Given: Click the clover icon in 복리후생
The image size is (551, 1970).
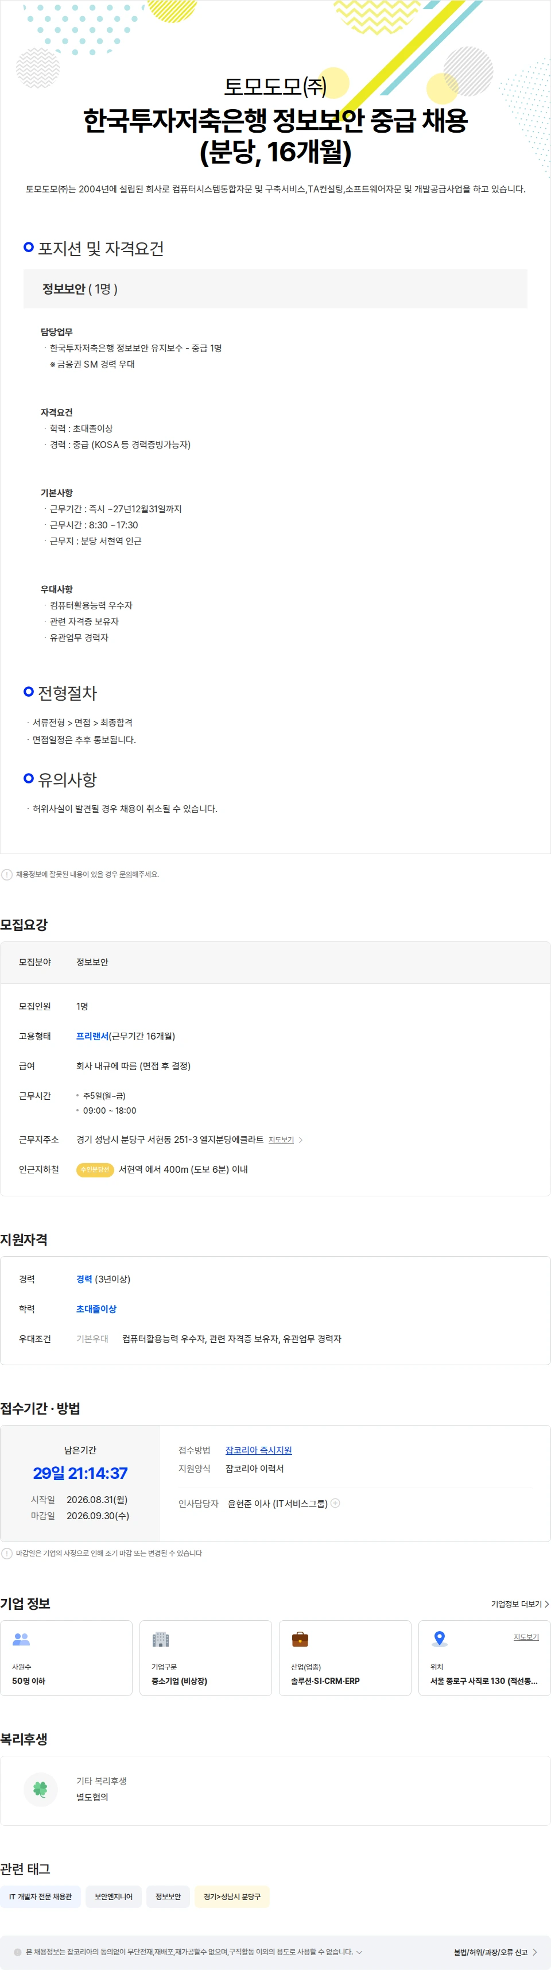Looking at the screenshot, I should pyautogui.click(x=41, y=1789).
